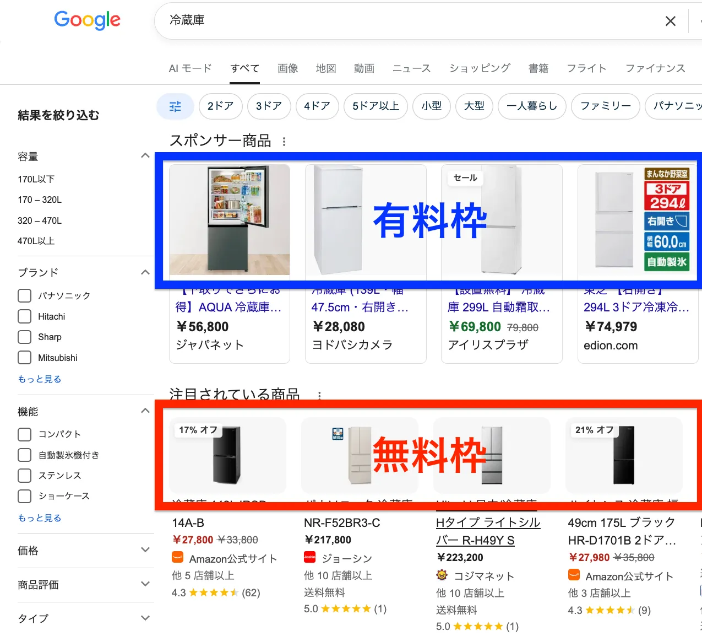Image resolution: width=702 pixels, height=636 pixels.
Task: Select the 4ドア filter chip
Action: tap(318, 106)
